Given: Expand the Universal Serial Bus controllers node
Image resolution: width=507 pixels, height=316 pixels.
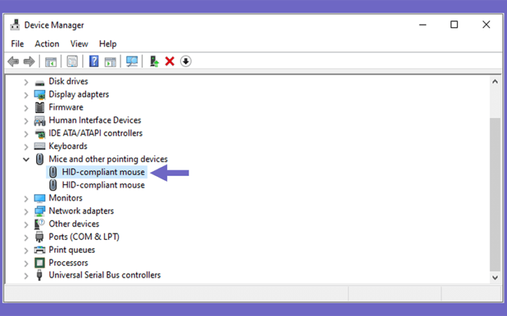Looking at the screenshot, I should pyautogui.click(x=26, y=276).
